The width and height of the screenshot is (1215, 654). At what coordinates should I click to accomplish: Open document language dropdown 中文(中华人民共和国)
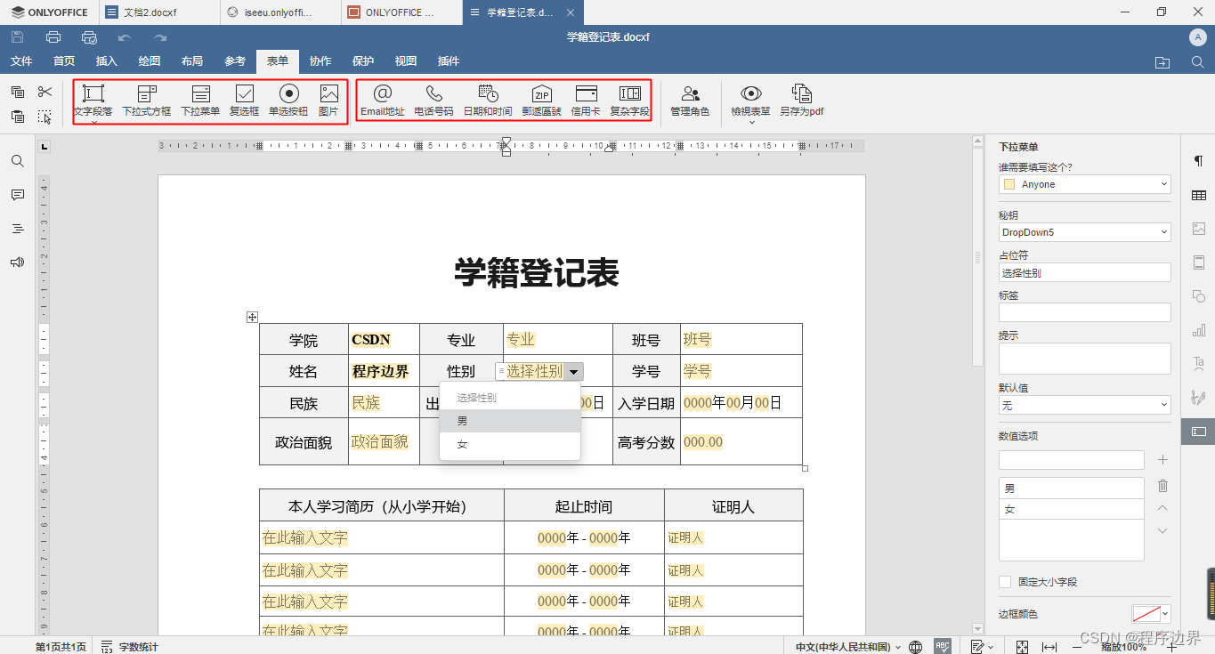pyautogui.click(x=848, y=647)
